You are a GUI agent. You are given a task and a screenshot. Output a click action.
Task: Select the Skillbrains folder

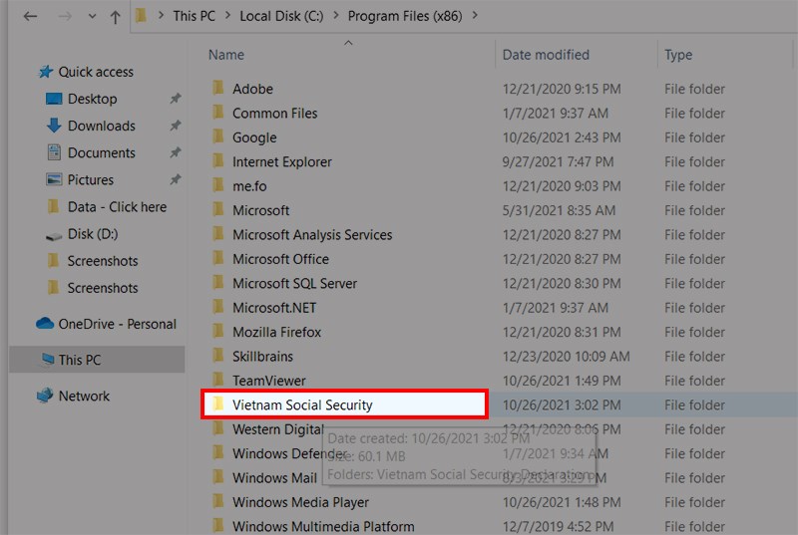click(262, 356)
